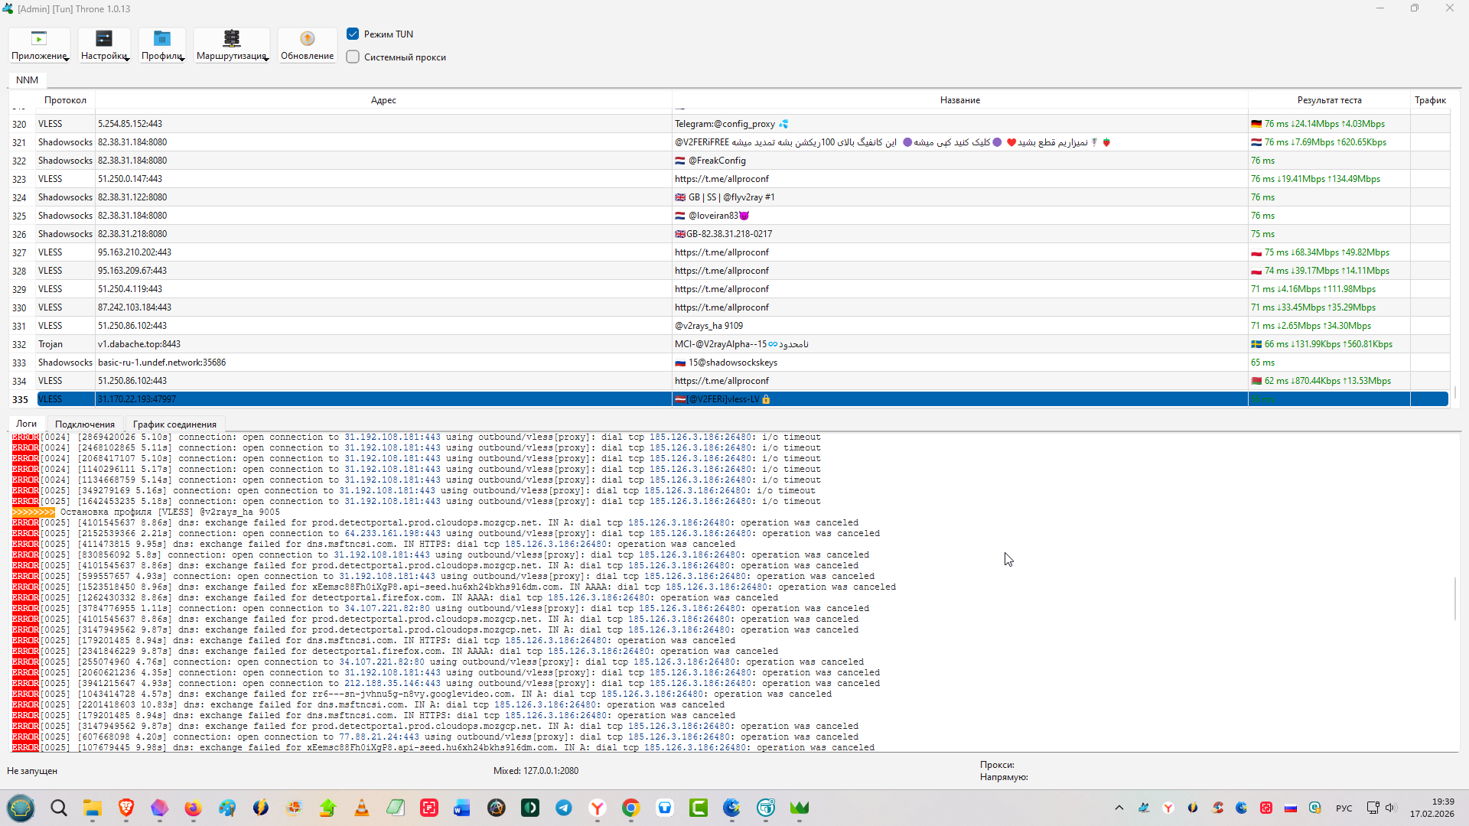The image size is (1469, 826).
Task: Select Trojan row v1.dabache.top:8443
Action: (139, 344)
